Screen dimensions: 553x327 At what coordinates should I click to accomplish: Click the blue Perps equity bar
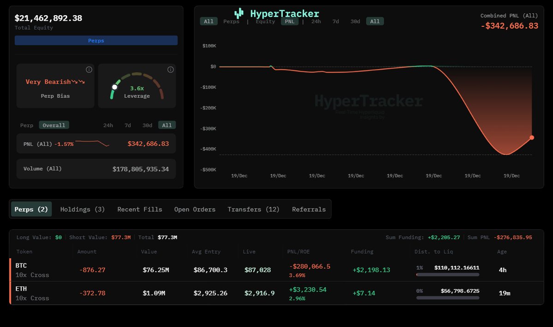[96, 41]
